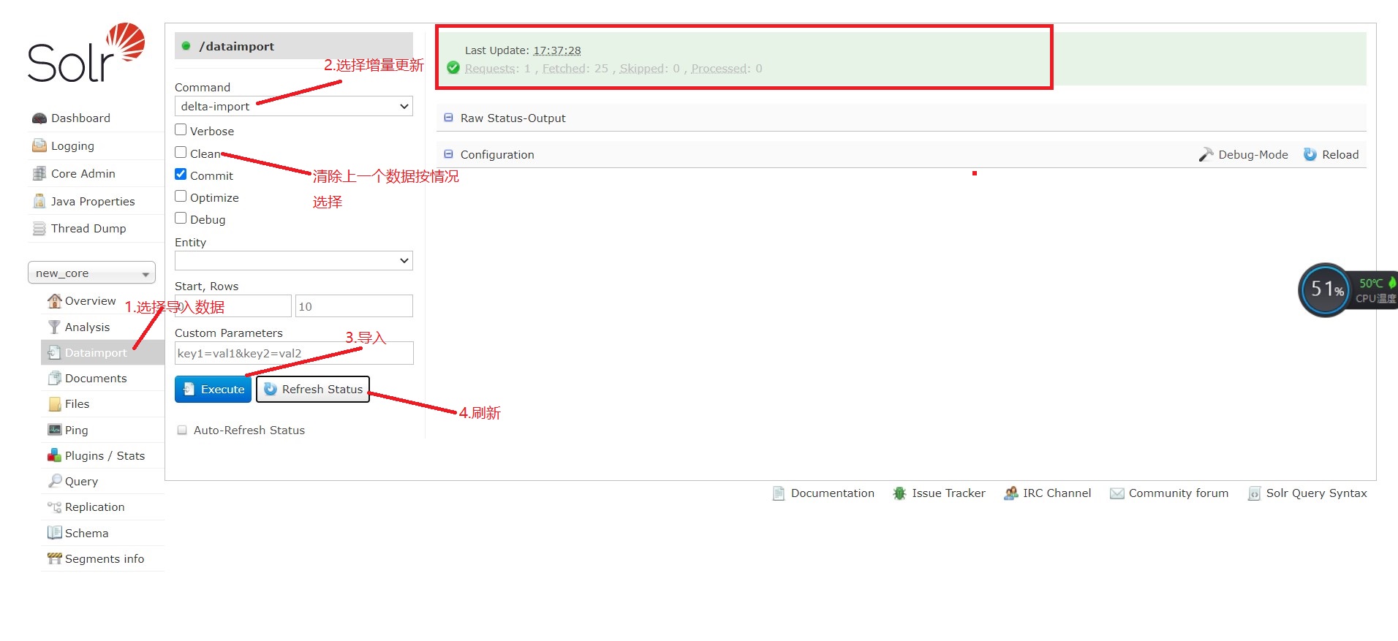This screenshot has width=1398, height=641.
Task: Open the Core Admin page
Action: 83,173
